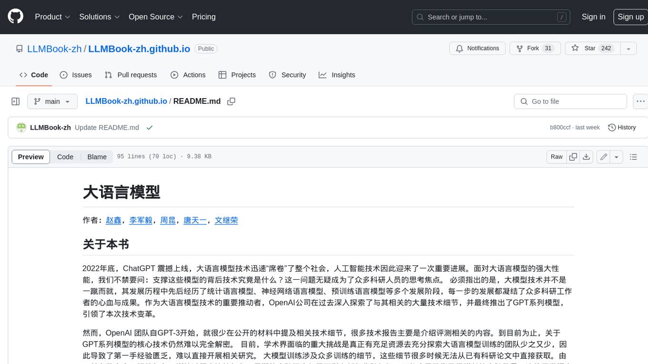The height and width of the screenshot is (364, 648).
Task: View the commit check status checkmark
Action: (150, 127)
